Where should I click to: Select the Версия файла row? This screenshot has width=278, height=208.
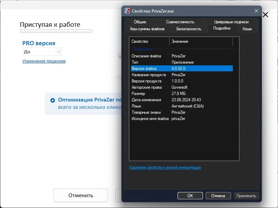(182, 69)
